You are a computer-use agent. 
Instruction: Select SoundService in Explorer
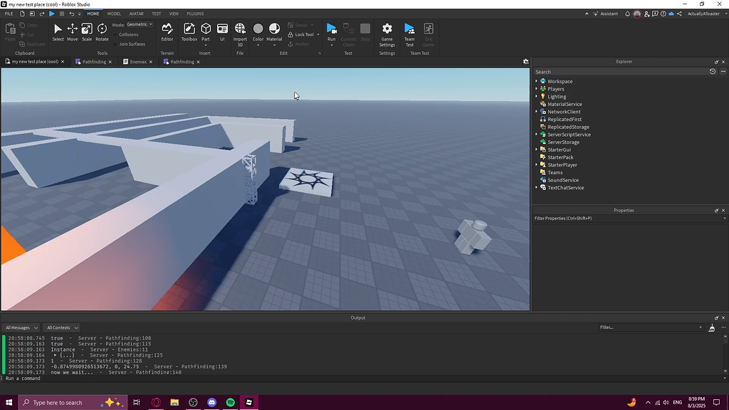(562, 180)
